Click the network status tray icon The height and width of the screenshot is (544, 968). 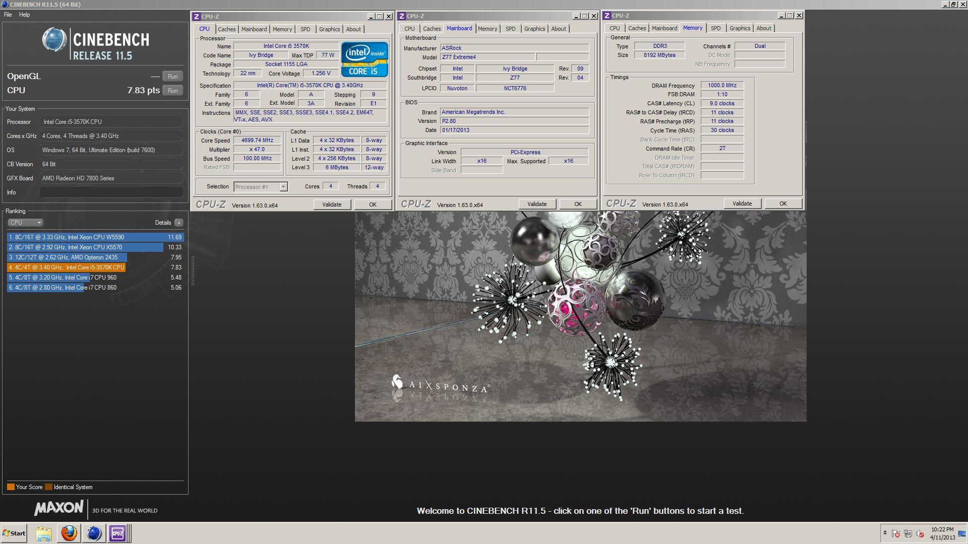tap(908, 533)
